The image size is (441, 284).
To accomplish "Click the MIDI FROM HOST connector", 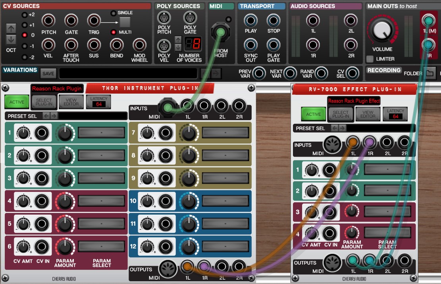I will pyautogui.click(x=221, y=32).
